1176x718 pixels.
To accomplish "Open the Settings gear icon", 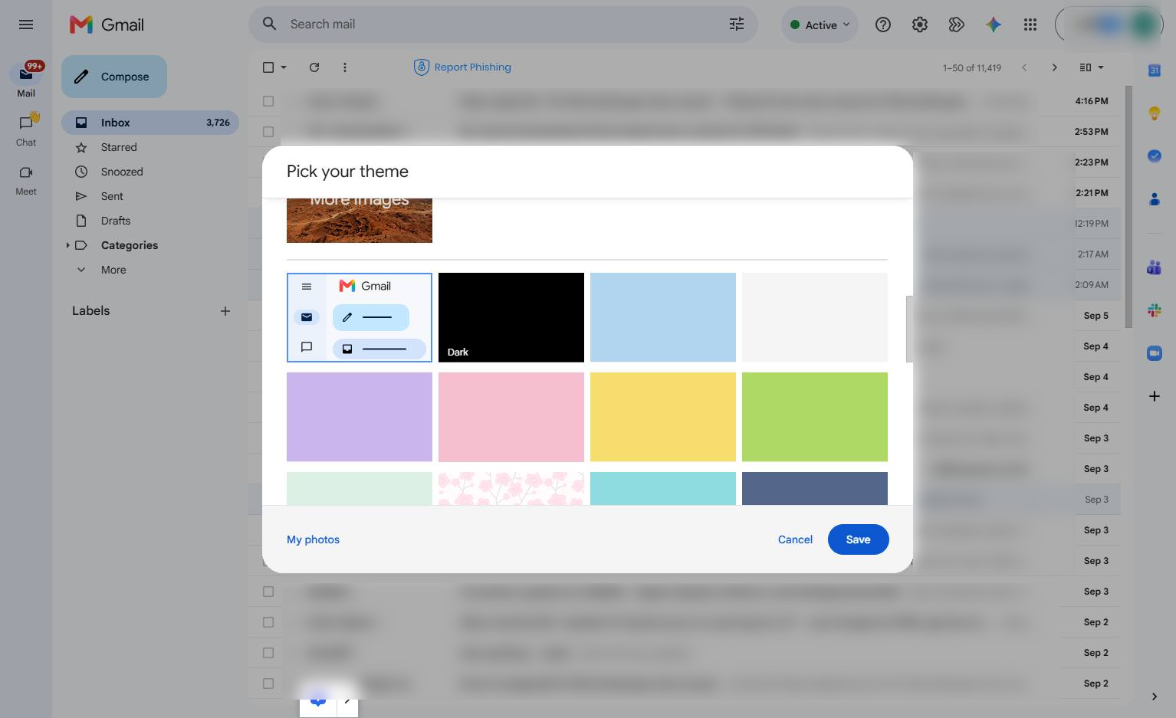I will 920,25.
